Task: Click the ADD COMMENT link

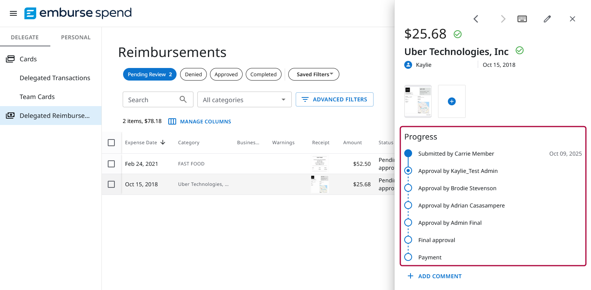Action: point(435,276)
